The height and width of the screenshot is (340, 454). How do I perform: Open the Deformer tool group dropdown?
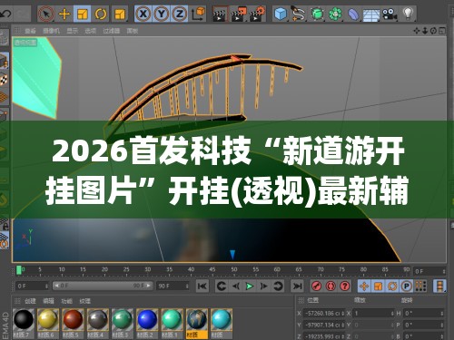pos(353,14)
